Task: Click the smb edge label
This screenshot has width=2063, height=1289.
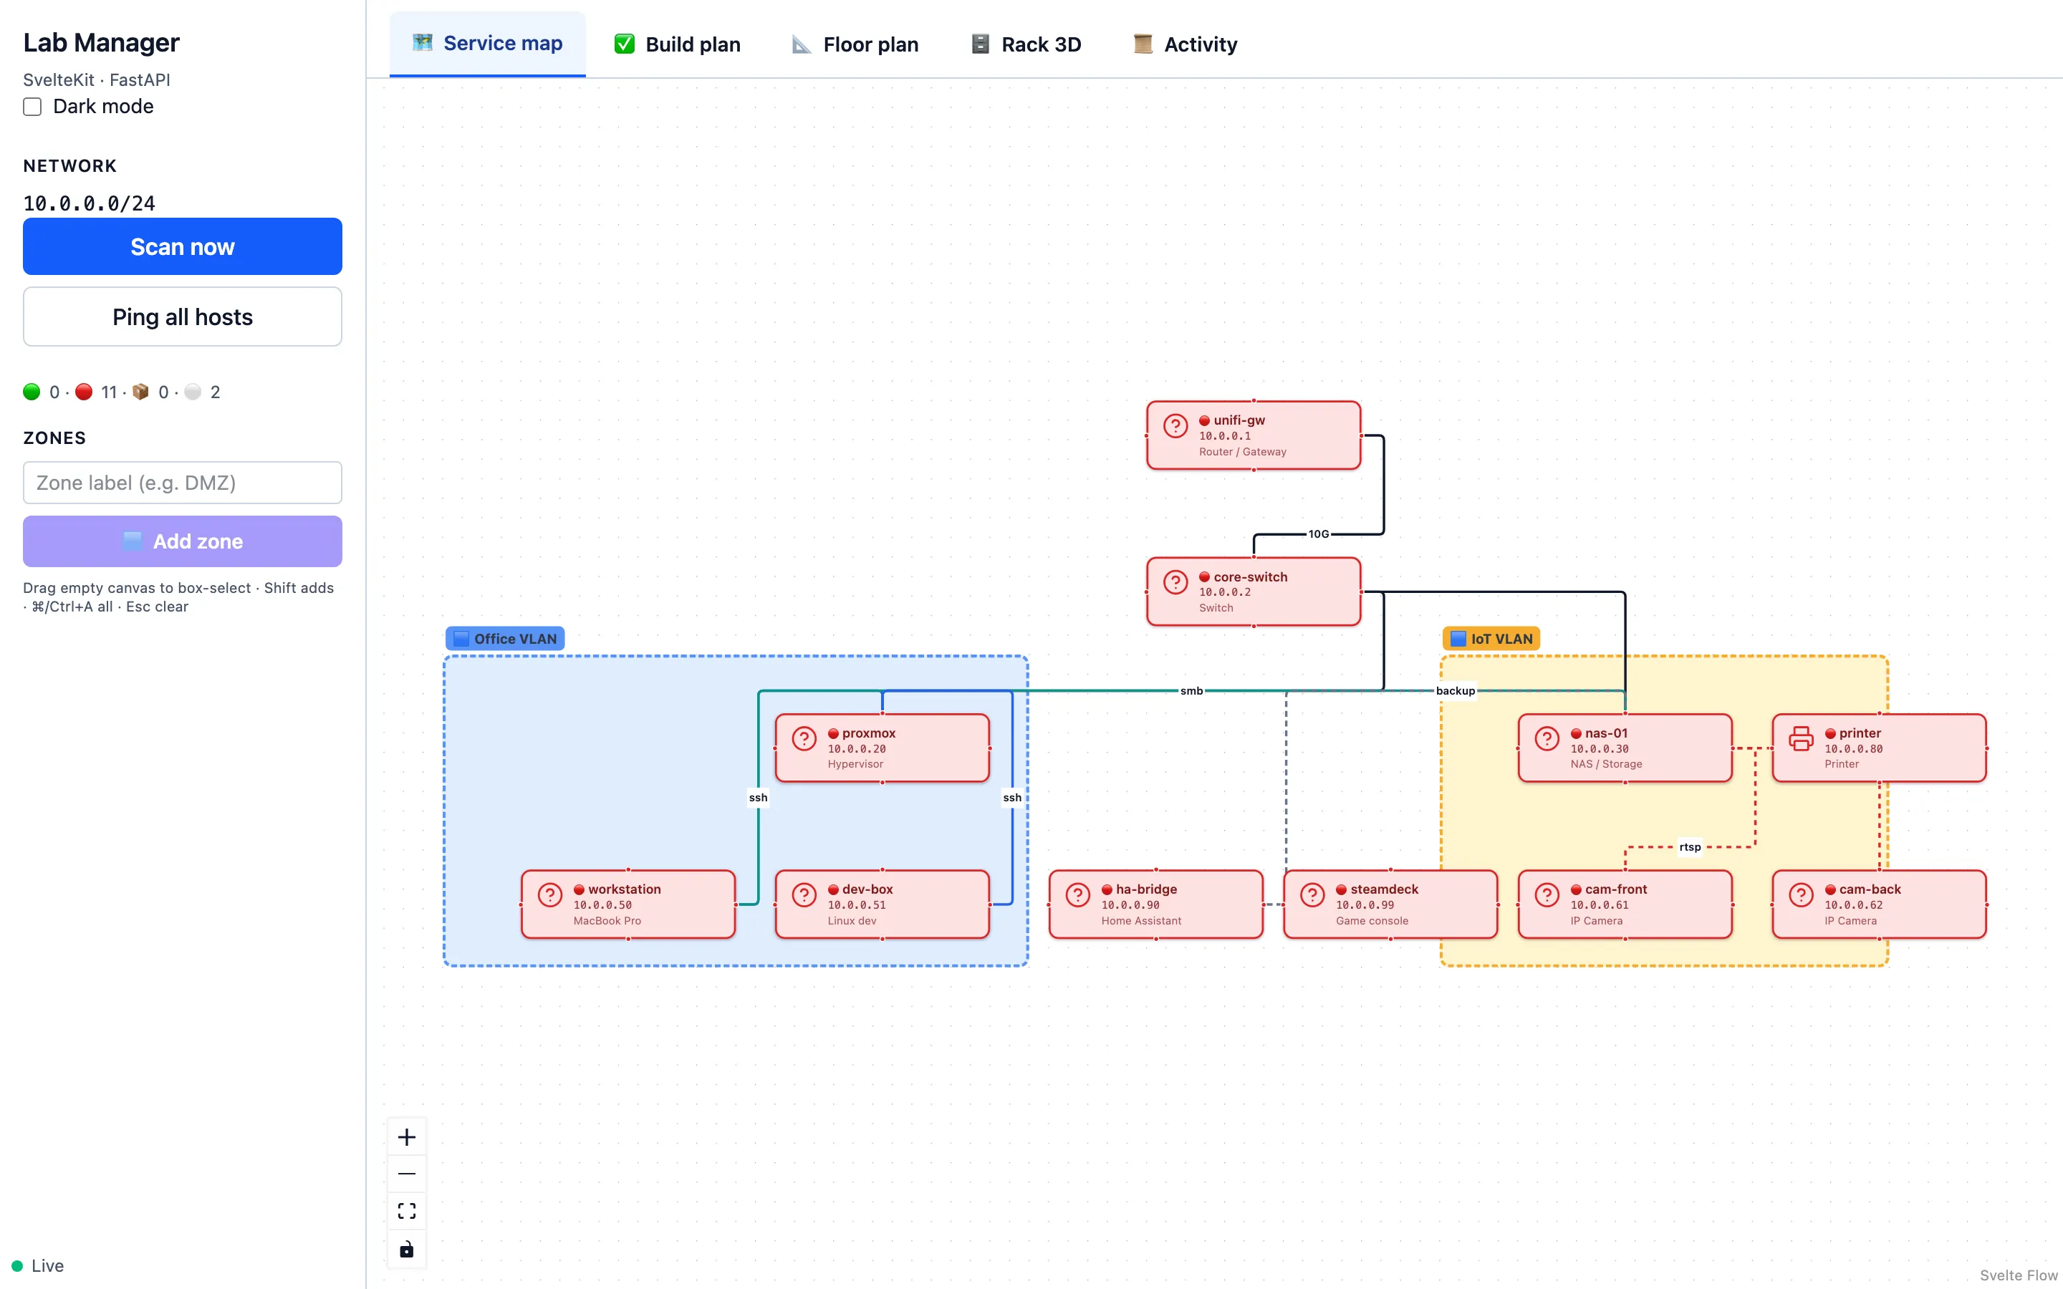Action: pos(1191,690)
